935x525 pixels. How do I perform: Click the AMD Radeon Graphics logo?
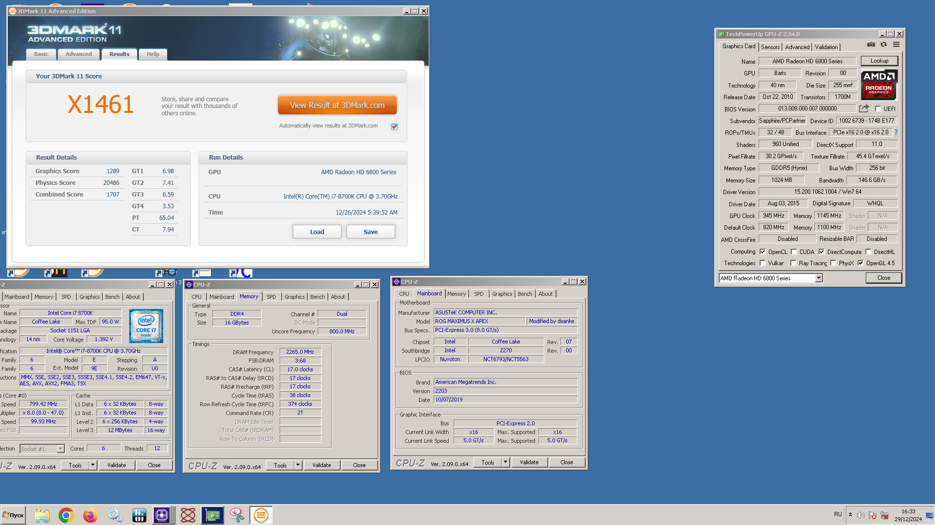pyautogui.click(x=879, y=85)
